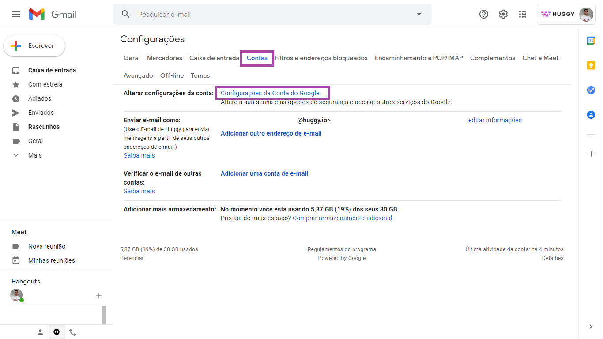This screenshot has height=339, width=603.
Task: Open the Settings gear icon
Action: point(503,14)
